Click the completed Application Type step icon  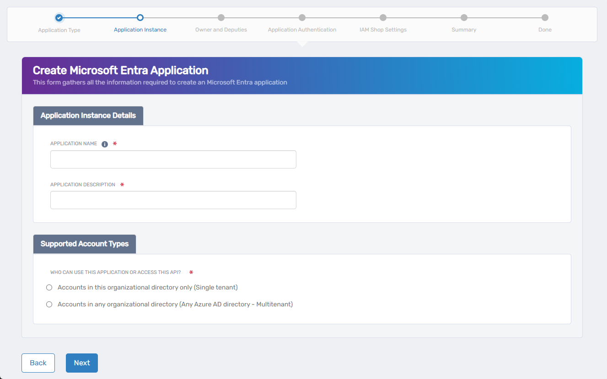[59, 18]
